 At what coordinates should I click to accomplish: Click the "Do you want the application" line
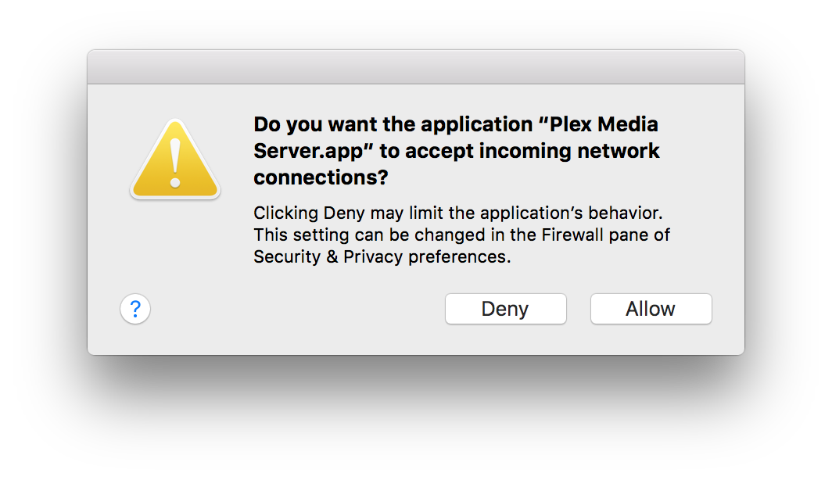[x=393, y=124]
